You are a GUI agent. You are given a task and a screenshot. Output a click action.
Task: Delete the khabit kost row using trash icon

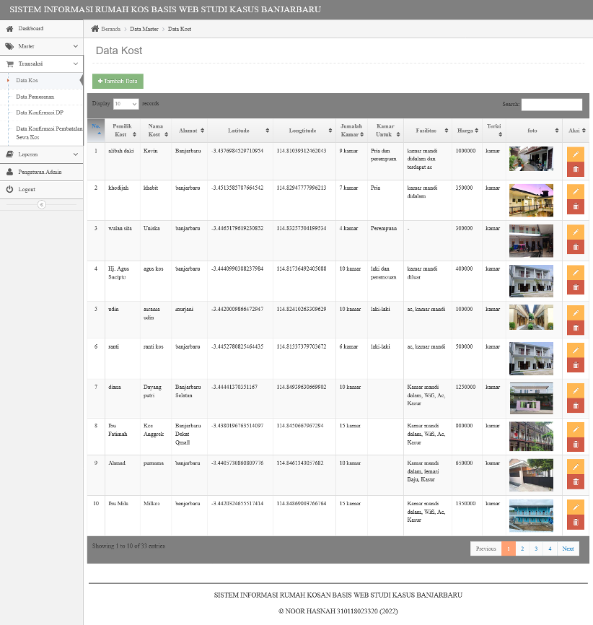point(576,206)
